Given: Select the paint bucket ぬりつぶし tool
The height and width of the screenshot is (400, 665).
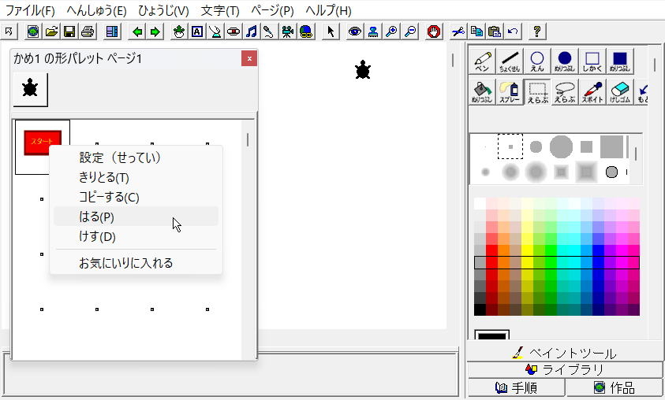Looking at the screenshot, I should [x=482, y=92].
